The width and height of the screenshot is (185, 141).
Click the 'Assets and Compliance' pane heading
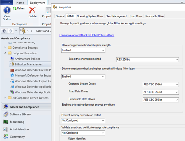click(16, 38)
